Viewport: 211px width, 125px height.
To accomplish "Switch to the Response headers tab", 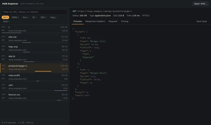I will point(95,21).
